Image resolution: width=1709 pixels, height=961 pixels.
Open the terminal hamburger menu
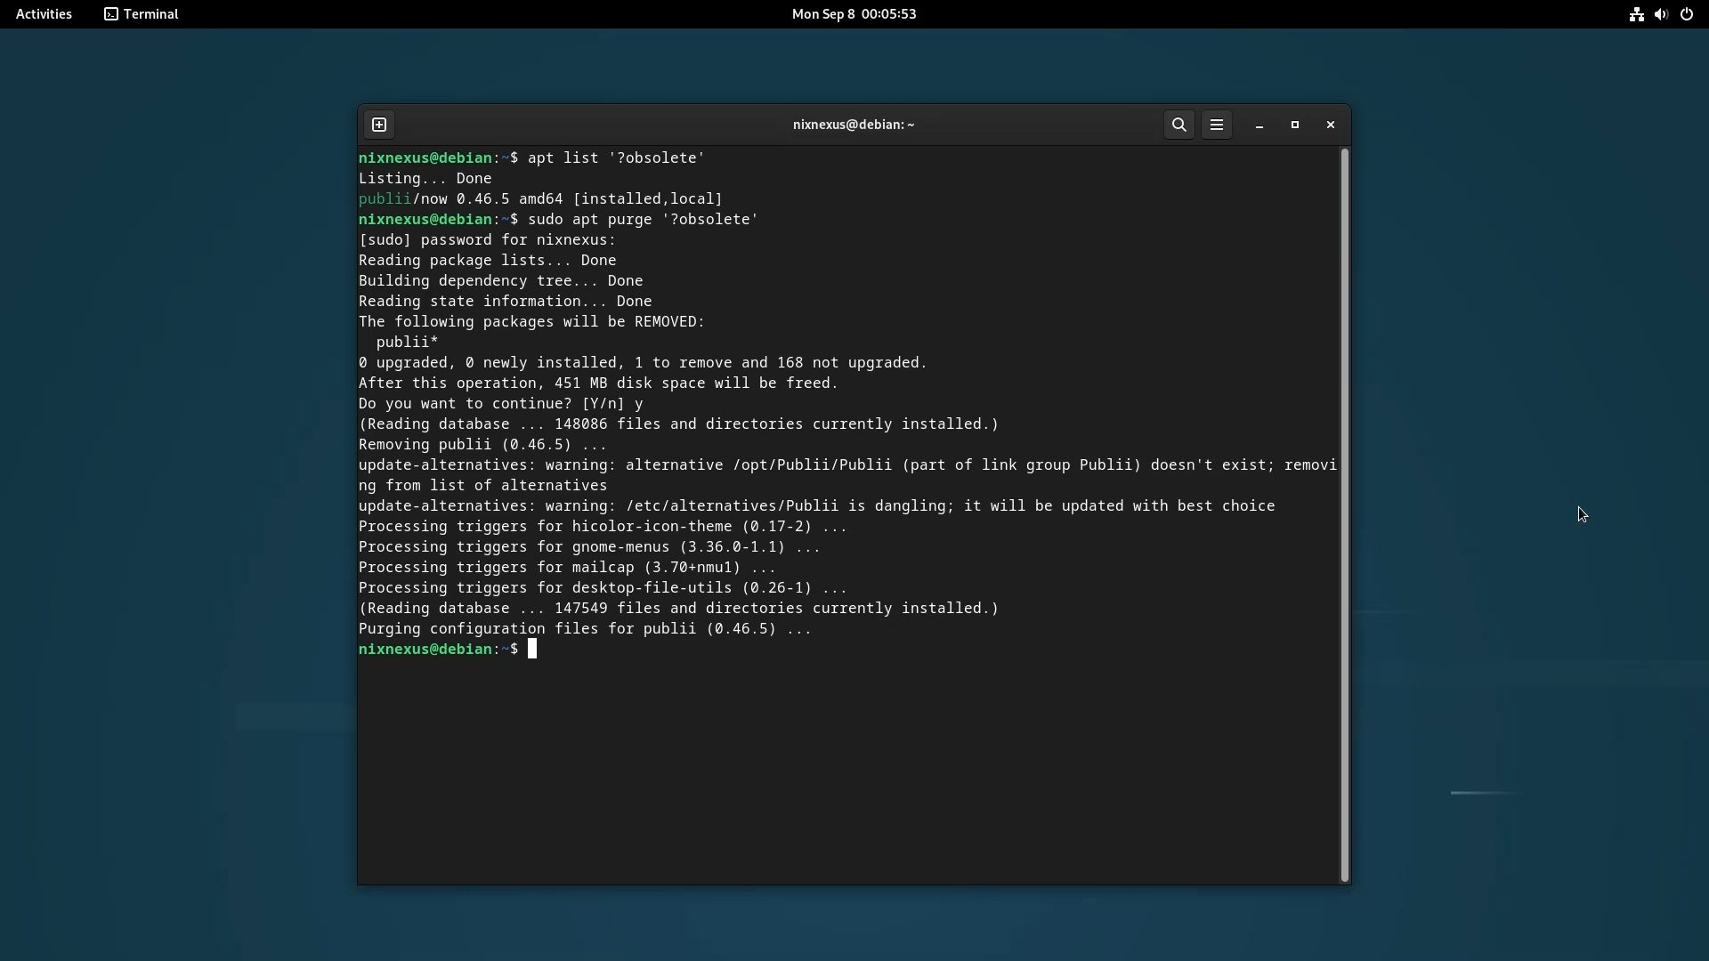(1217, 125)
